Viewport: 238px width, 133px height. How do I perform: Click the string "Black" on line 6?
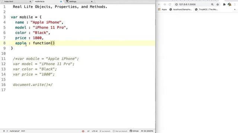tap(41, 33)
